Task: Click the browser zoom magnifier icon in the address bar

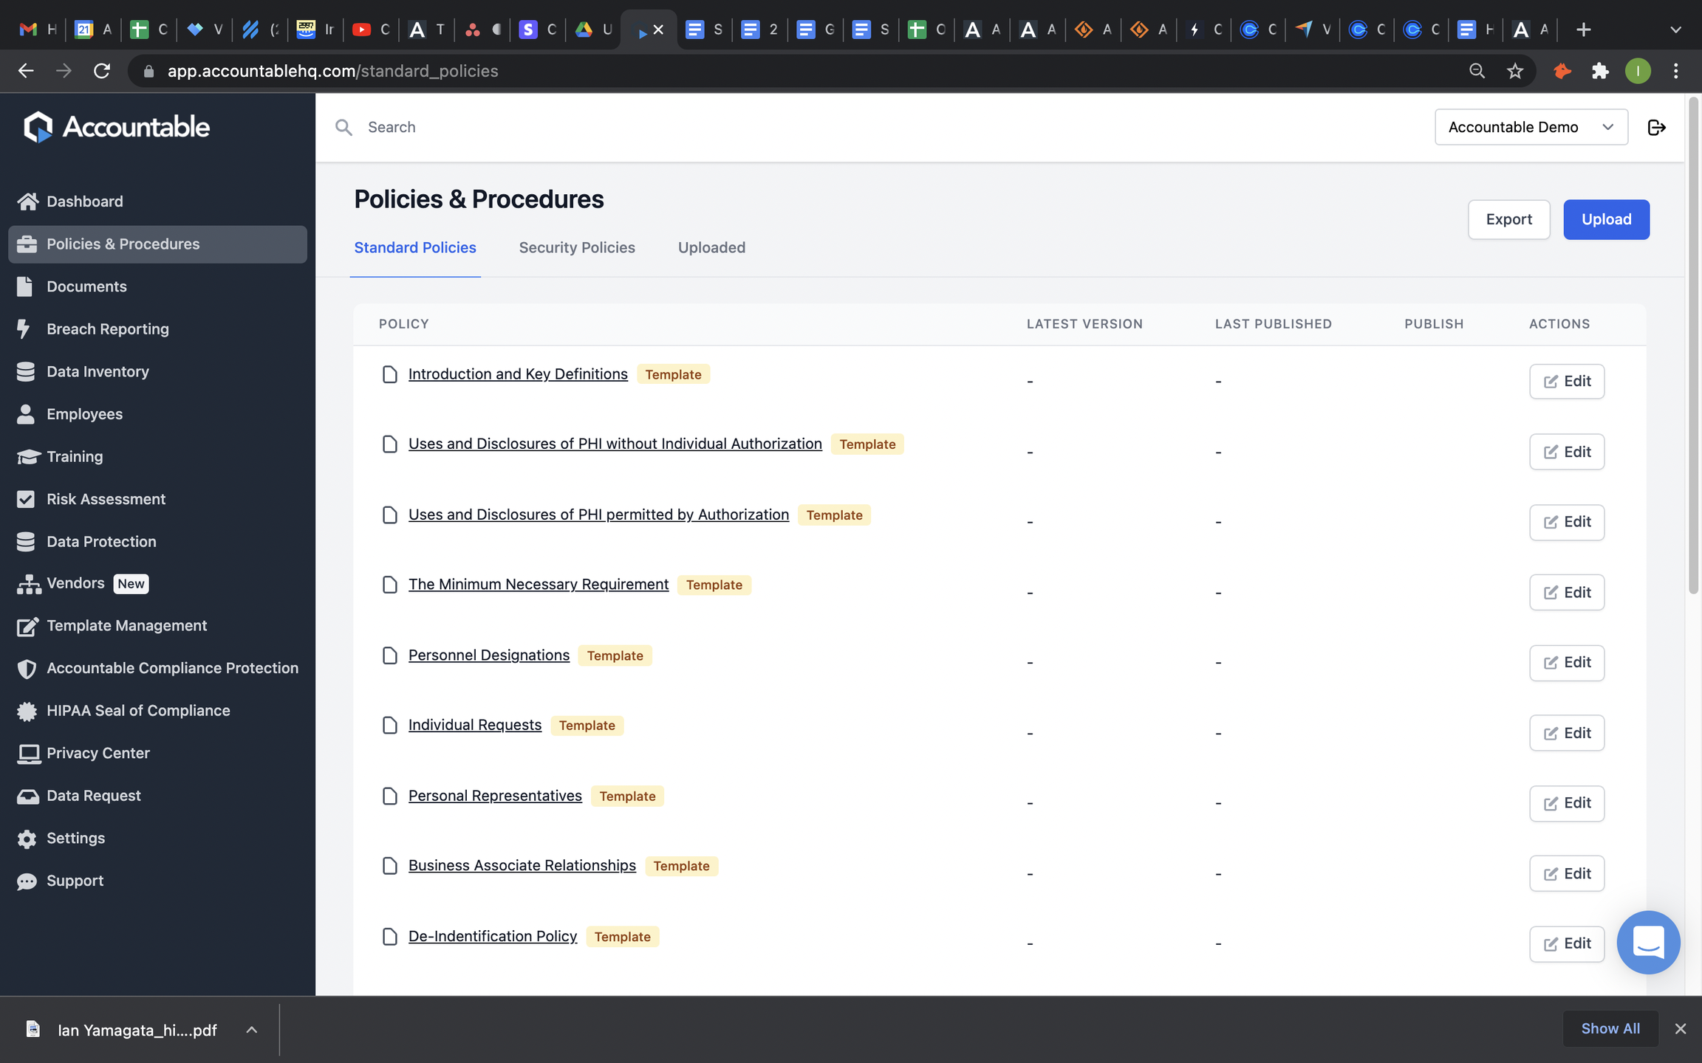Action: point(1477,71)
